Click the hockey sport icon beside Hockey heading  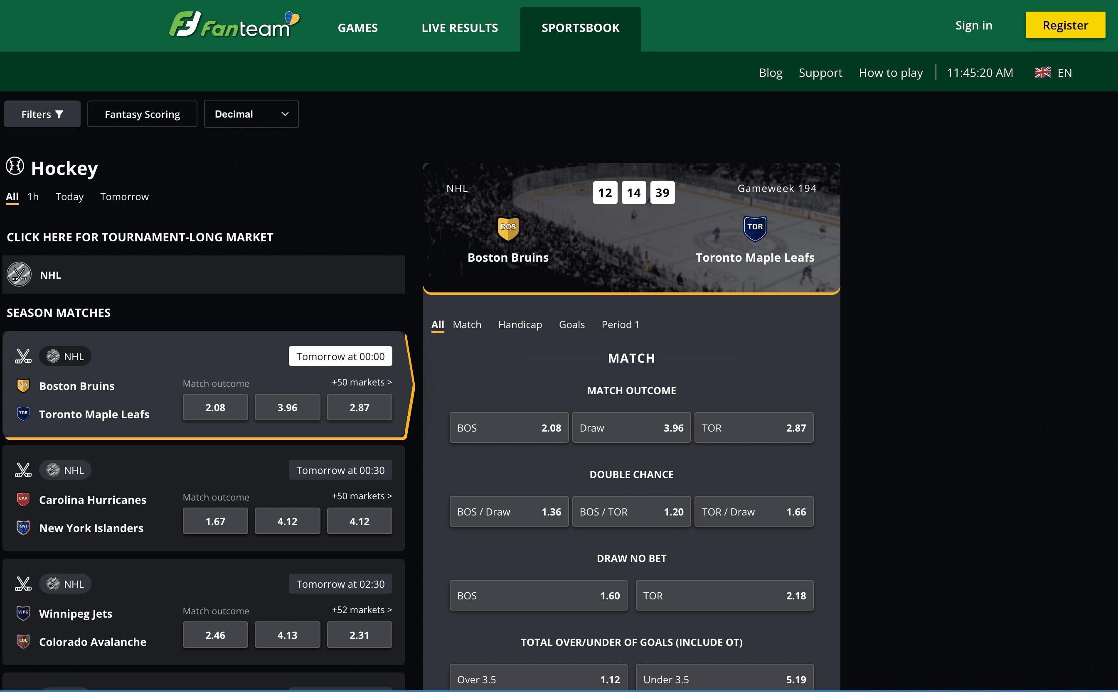pos(15,166)
